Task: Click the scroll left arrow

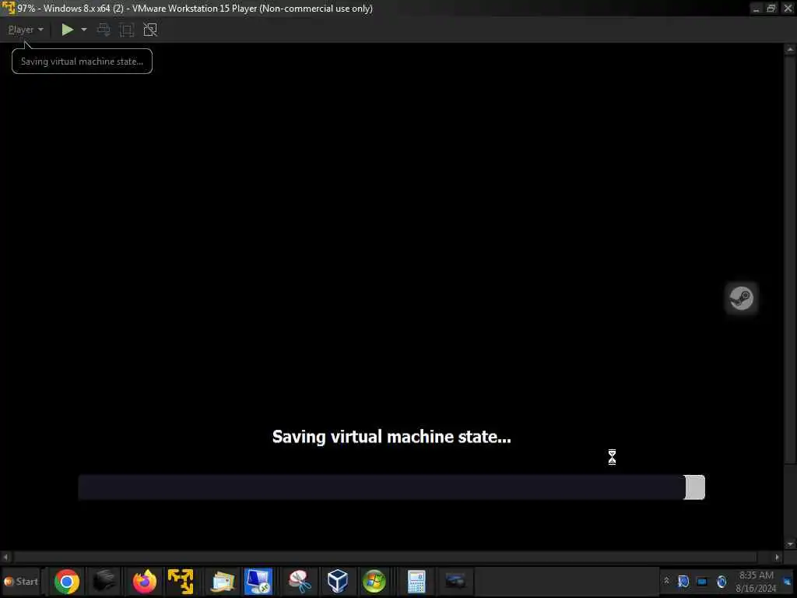Action: click(5, 557)
